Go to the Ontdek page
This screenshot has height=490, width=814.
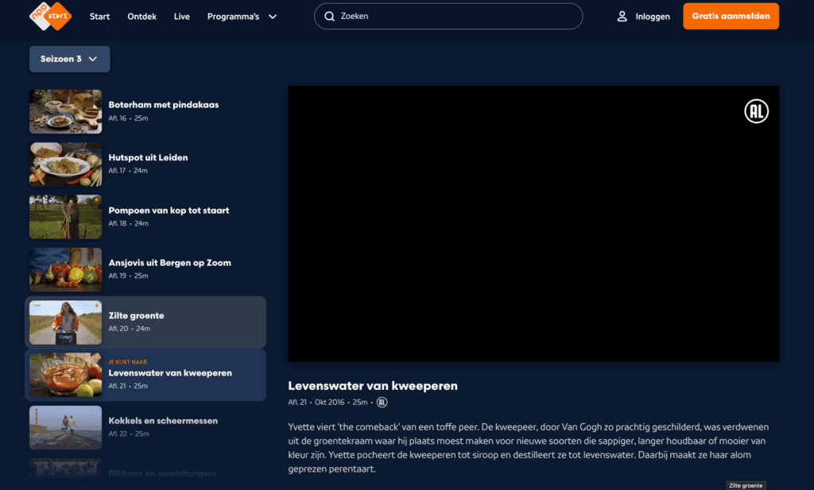tap(142, 17)
